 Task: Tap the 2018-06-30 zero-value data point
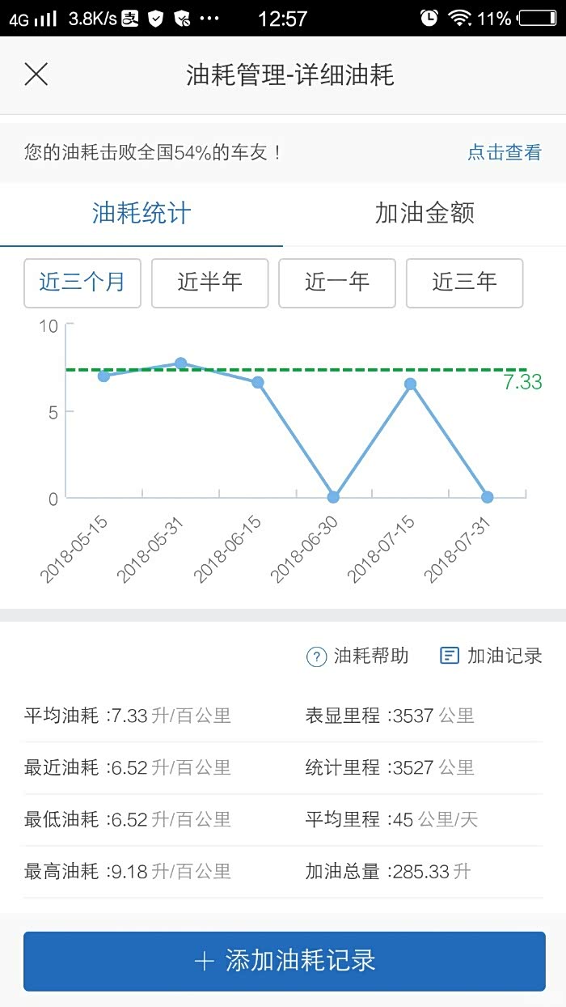[333, 497]
